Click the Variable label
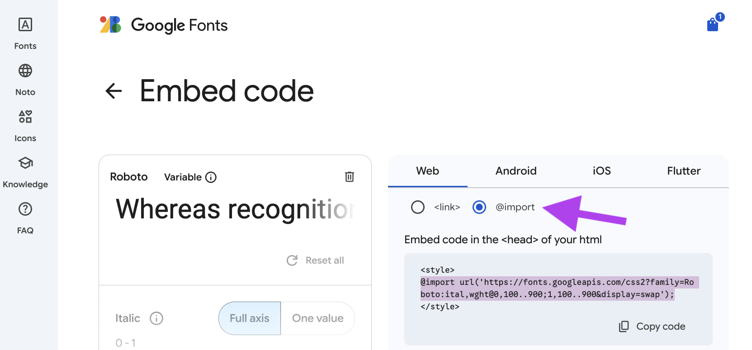This screenshot has width=752, height=350. [x=183, y=177]
